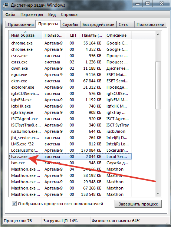Click the scrollbar up arrow
Viewport: 171px width, 227px height.
158,34
